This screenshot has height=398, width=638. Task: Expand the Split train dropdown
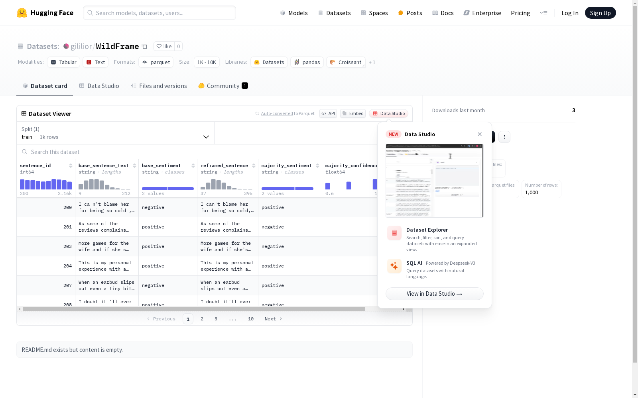pos(116,133)
